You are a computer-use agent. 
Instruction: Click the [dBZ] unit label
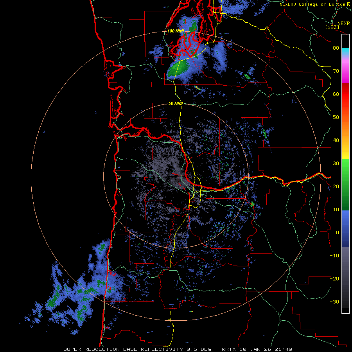tap(332, 27)
